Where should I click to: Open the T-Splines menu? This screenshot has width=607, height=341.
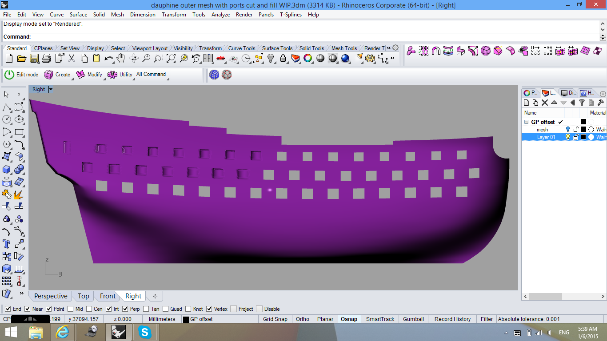pyautogui.click(x=291, y=15)
